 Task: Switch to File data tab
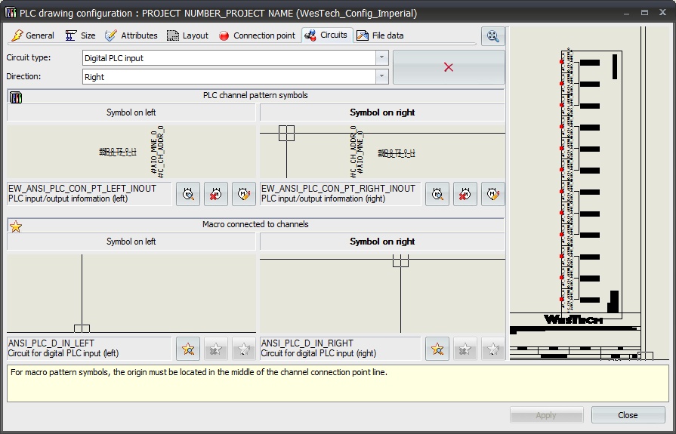click(x=381, y=35)
